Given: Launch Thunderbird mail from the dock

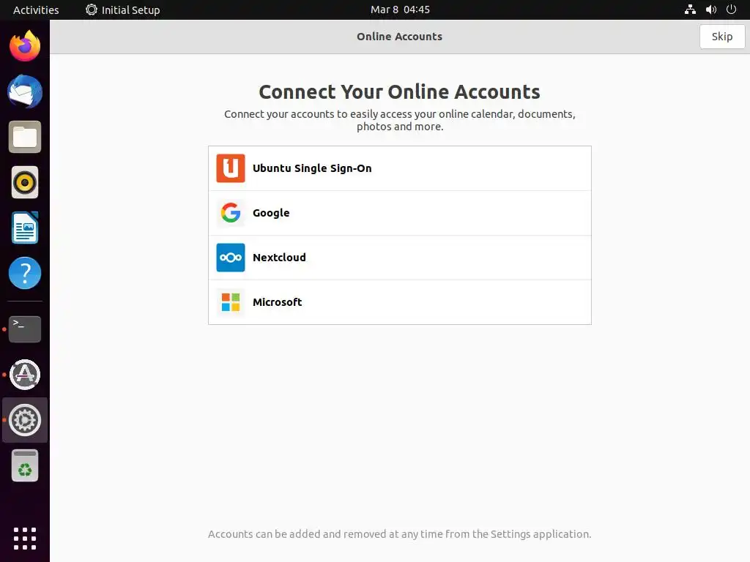Looking at the screenshot, I should point(25,91).
